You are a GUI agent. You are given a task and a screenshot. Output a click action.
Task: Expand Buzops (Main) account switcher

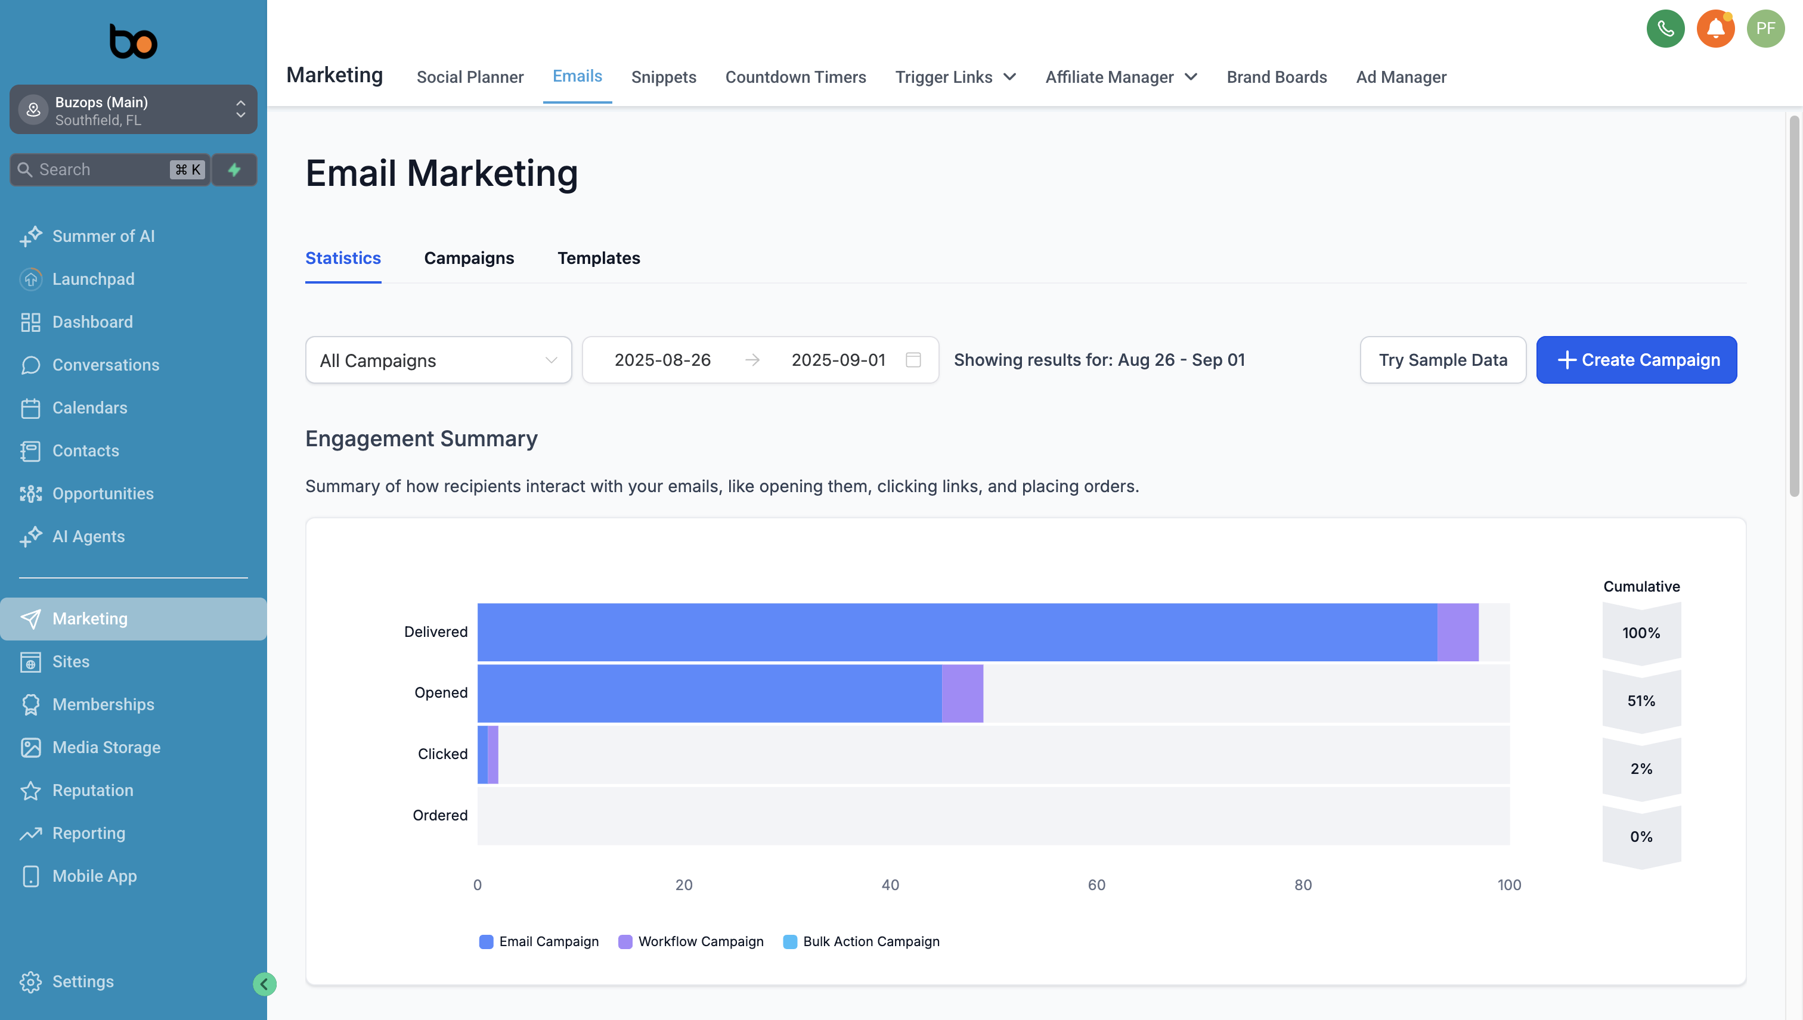(133, 110)
